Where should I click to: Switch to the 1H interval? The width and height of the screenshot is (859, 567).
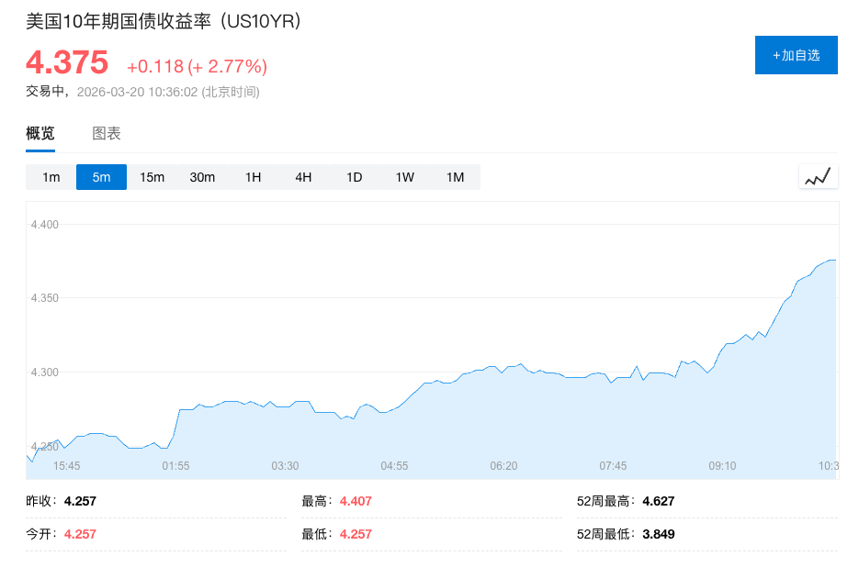253,176
